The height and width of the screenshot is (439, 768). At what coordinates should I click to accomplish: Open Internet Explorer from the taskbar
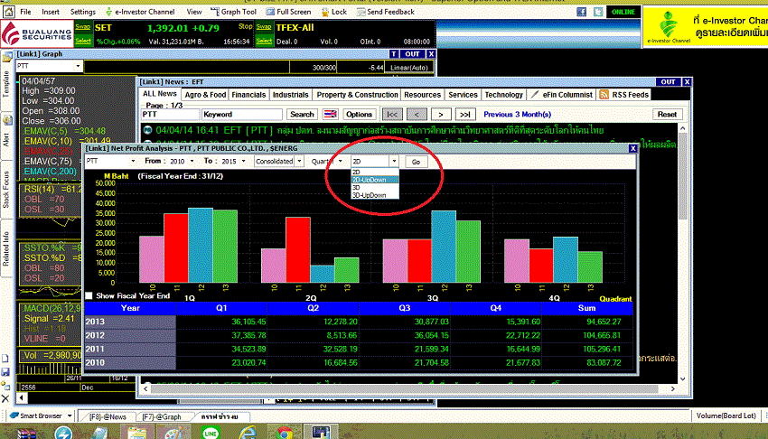[x=248, y=433]
